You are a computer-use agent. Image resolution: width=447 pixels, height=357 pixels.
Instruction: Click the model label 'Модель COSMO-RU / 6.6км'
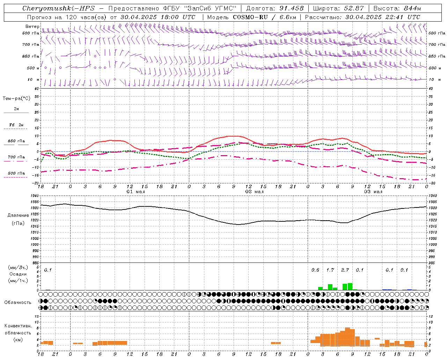tap(252, 17)
